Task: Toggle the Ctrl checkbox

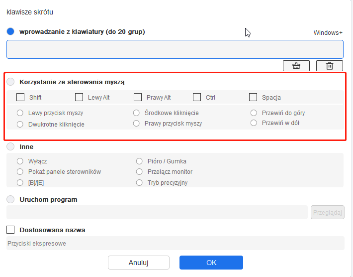Action: coord(197,97)
